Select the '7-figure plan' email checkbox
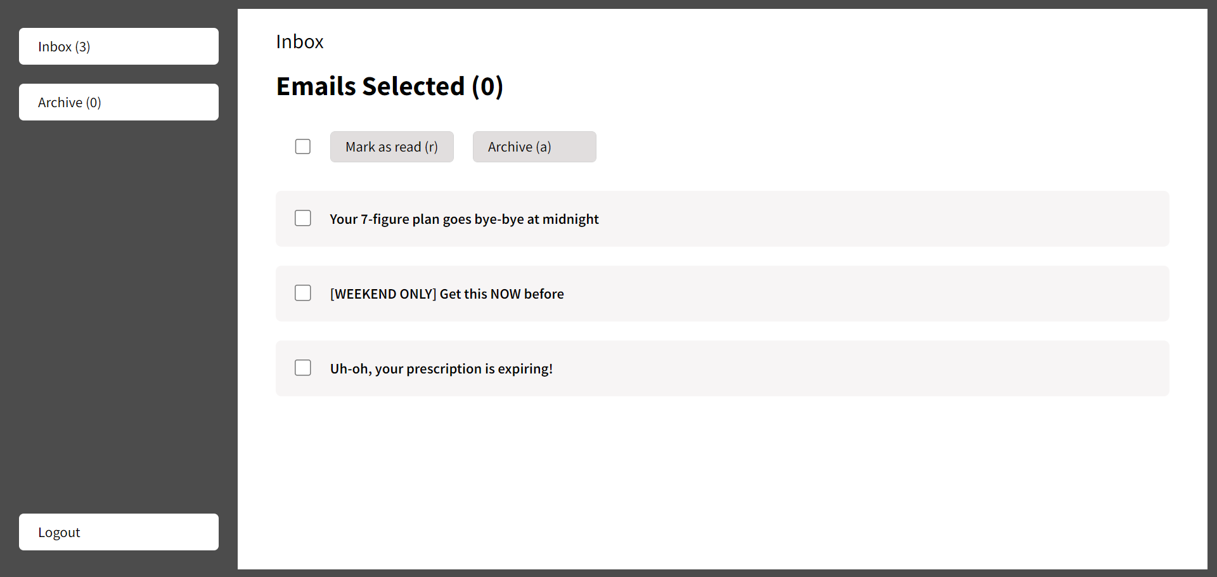 [303, 218]
